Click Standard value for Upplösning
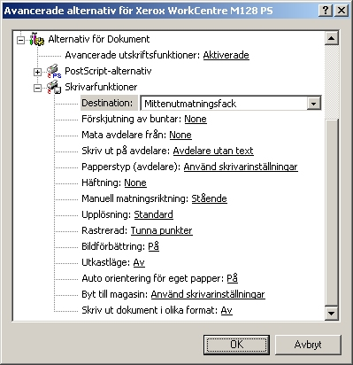Screen dimensions: 353x365 pyautogui.click(x=153, y=214)
